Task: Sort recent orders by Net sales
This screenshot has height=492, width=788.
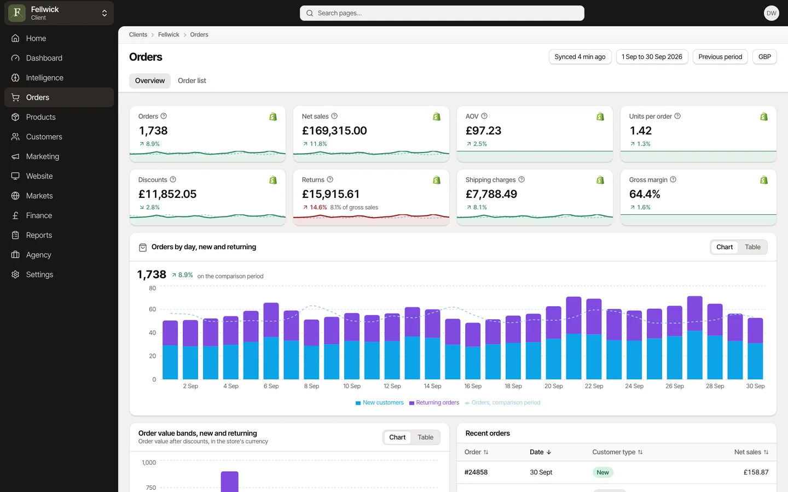Action: [751, 452]
